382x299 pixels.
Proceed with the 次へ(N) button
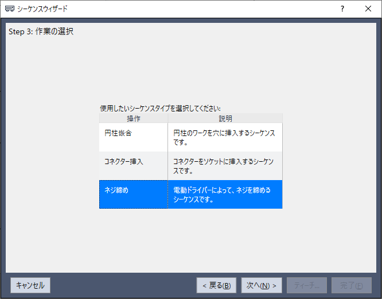coord(262,285)
